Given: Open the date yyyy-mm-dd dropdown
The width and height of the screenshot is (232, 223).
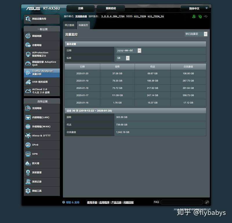Looking at the screenshot, I should pos(128,50).
